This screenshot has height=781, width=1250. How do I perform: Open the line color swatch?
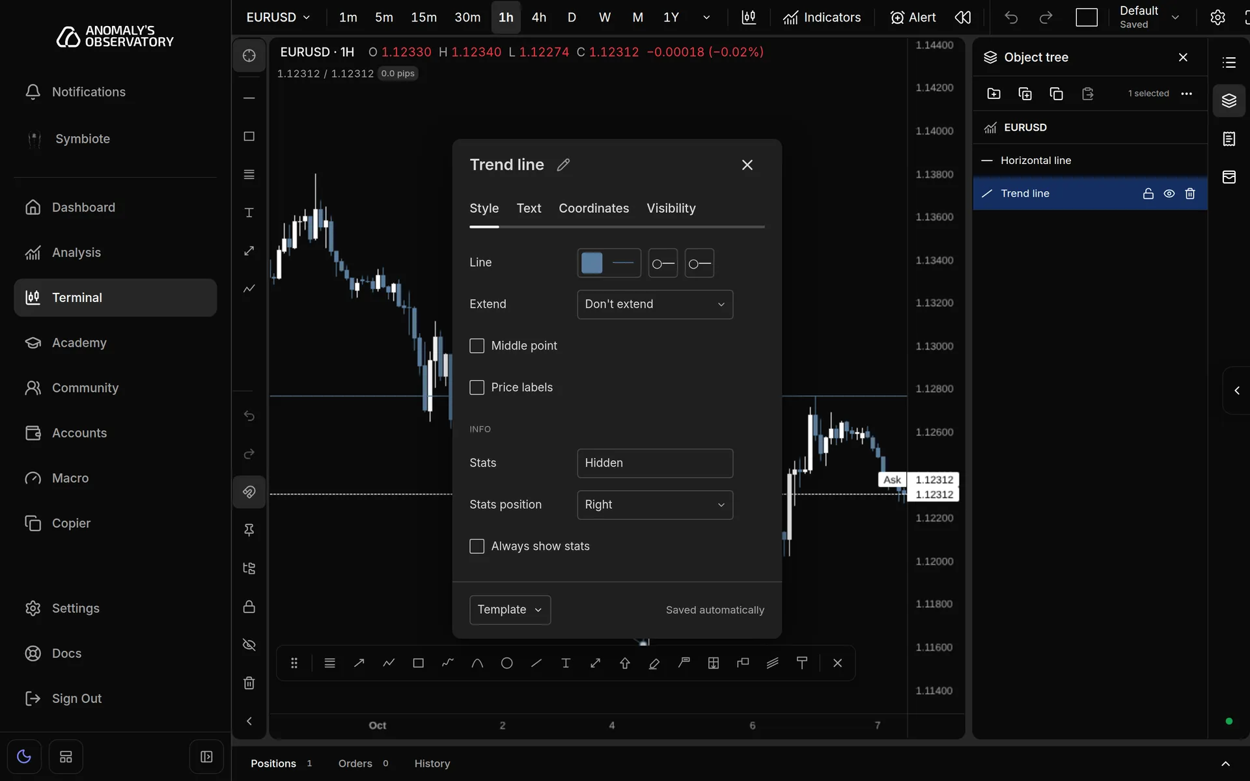592,263
